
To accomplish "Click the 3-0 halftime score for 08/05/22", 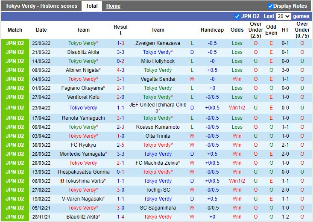I will (x=285, y=70).
